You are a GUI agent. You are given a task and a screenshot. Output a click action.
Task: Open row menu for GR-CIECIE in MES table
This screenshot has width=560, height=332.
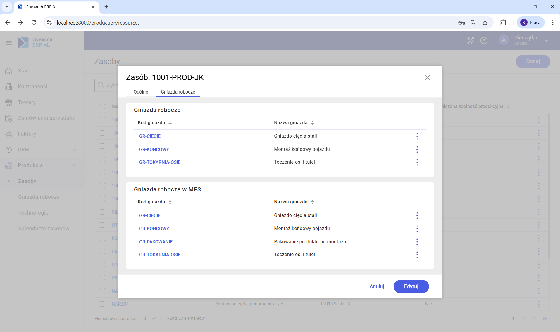[x=417, y=215]
